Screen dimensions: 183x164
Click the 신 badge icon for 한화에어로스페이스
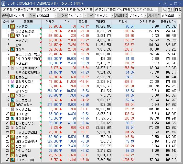12,58
